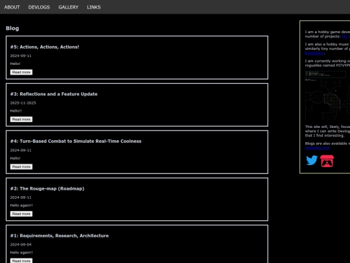Follow the blue link below 'Blogs are also available'
The height and width of the screenshot is (263, 350).
click(317, 148)
